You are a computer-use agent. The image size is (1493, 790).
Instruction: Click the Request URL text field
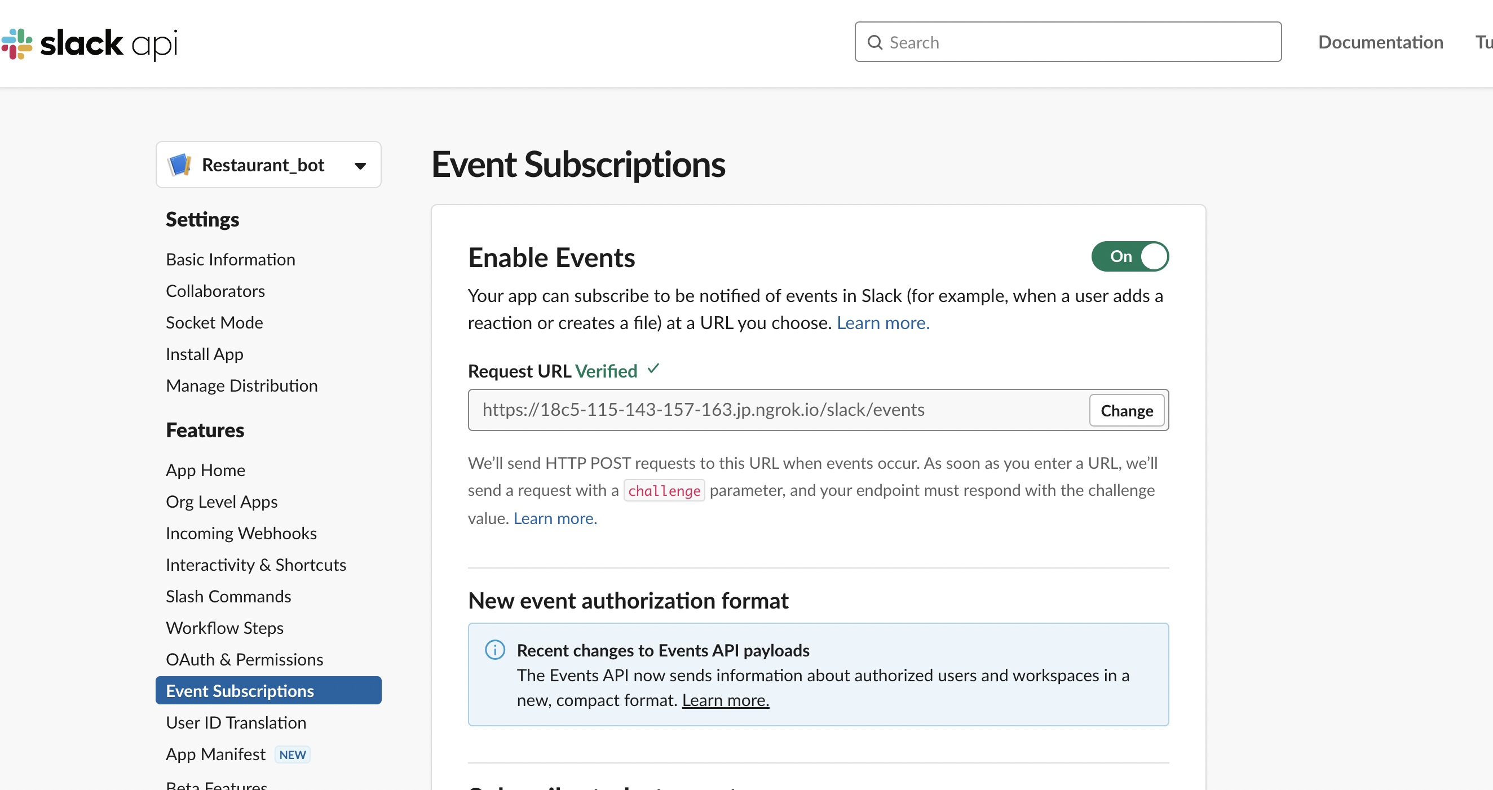776,410
